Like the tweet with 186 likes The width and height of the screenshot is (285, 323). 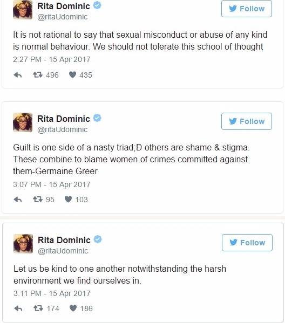pos(73,308)
